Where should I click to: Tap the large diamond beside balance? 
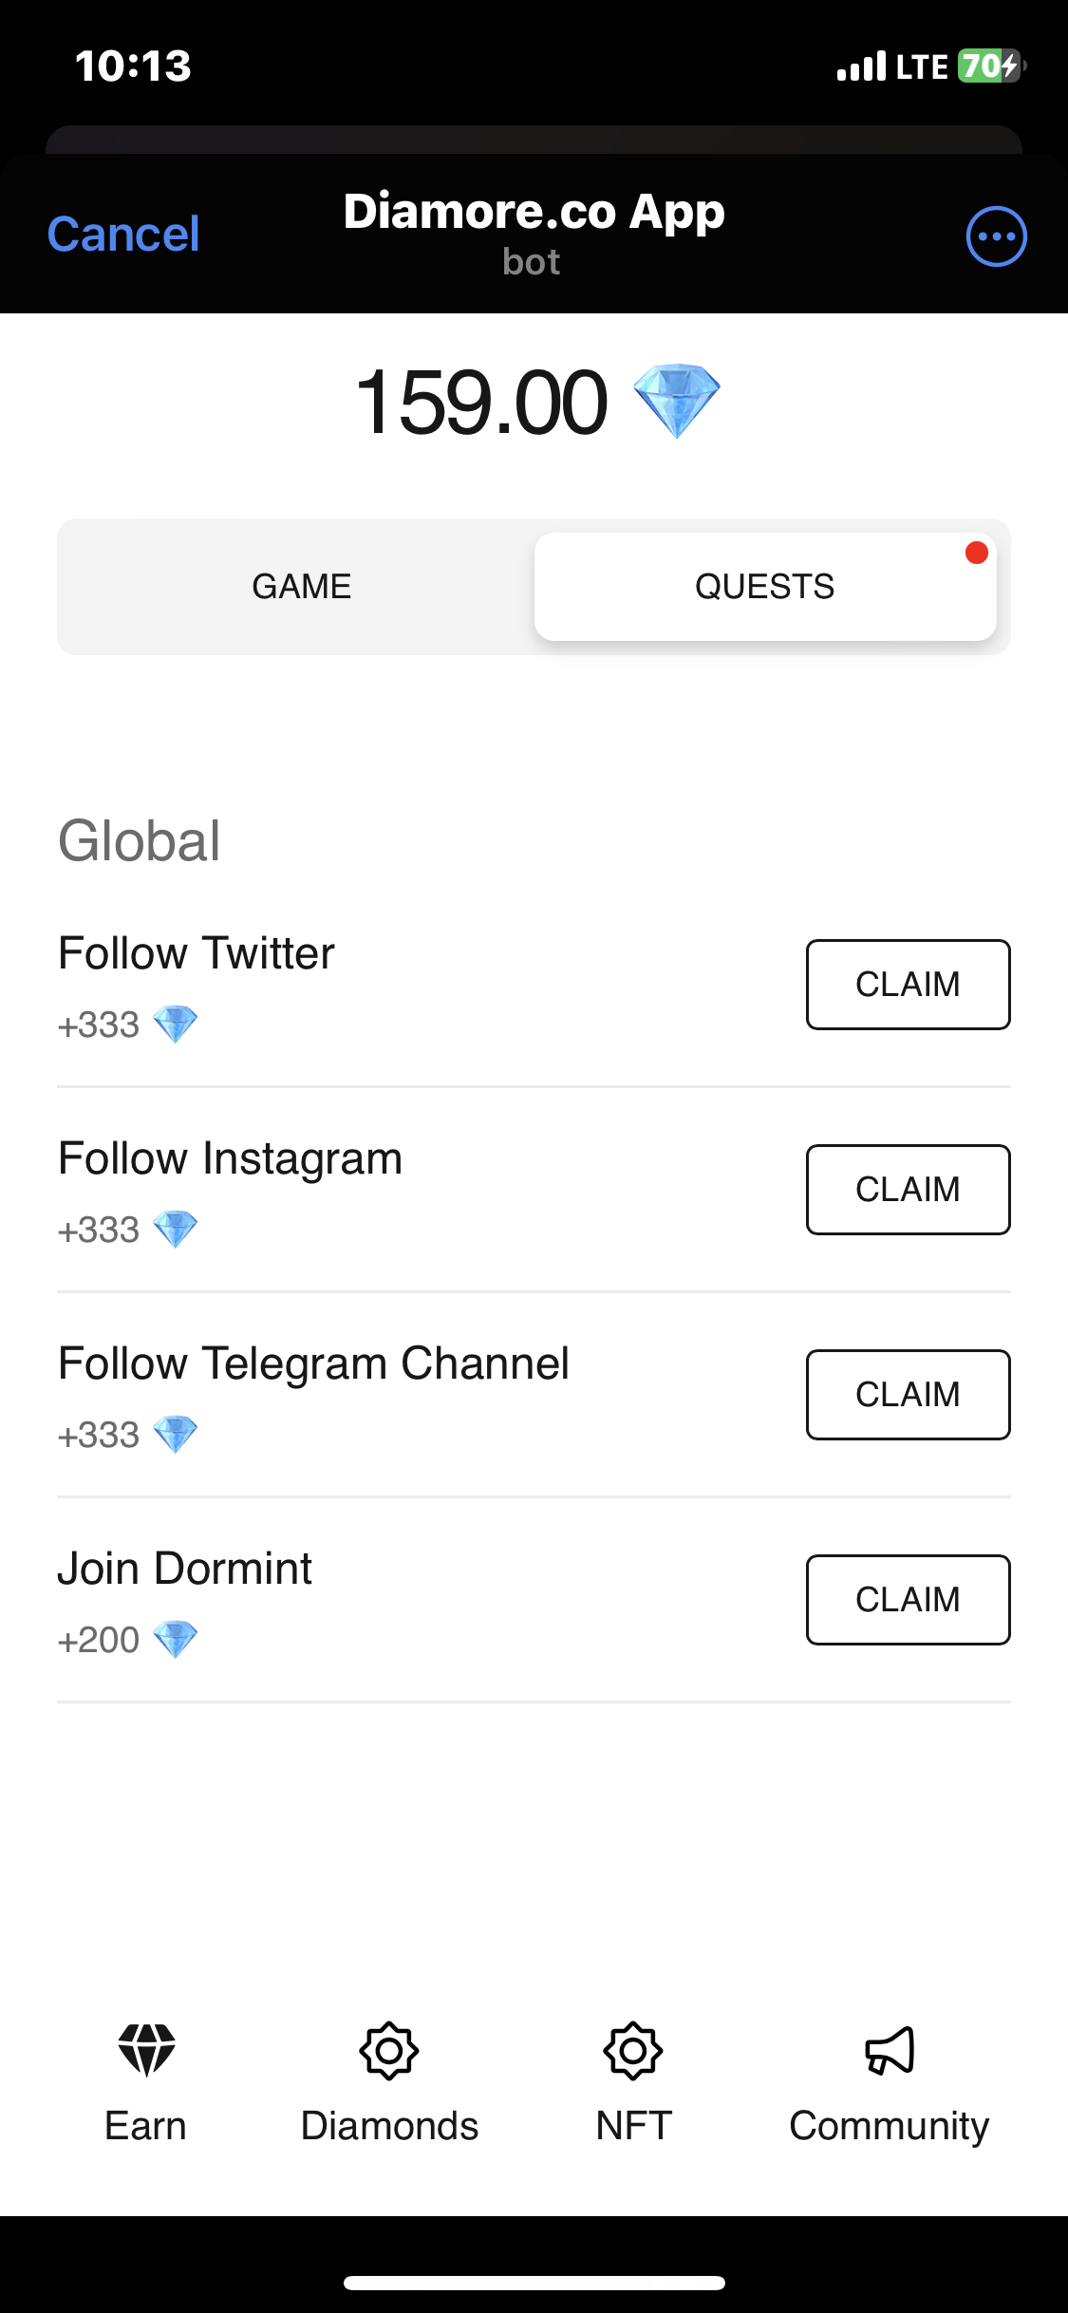pos(676,400)
